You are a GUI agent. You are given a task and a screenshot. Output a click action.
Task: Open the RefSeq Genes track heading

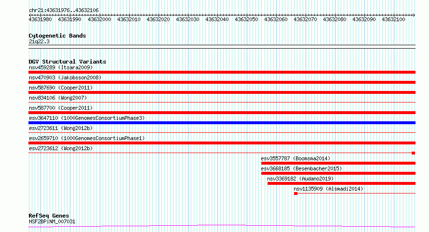[49, 216]
